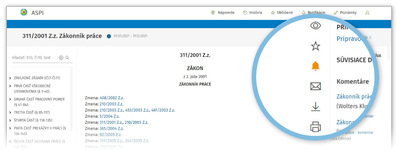Toggle the eye view icon
The height and width of the screenshot is (151, 398).
(x=315, y=26)
